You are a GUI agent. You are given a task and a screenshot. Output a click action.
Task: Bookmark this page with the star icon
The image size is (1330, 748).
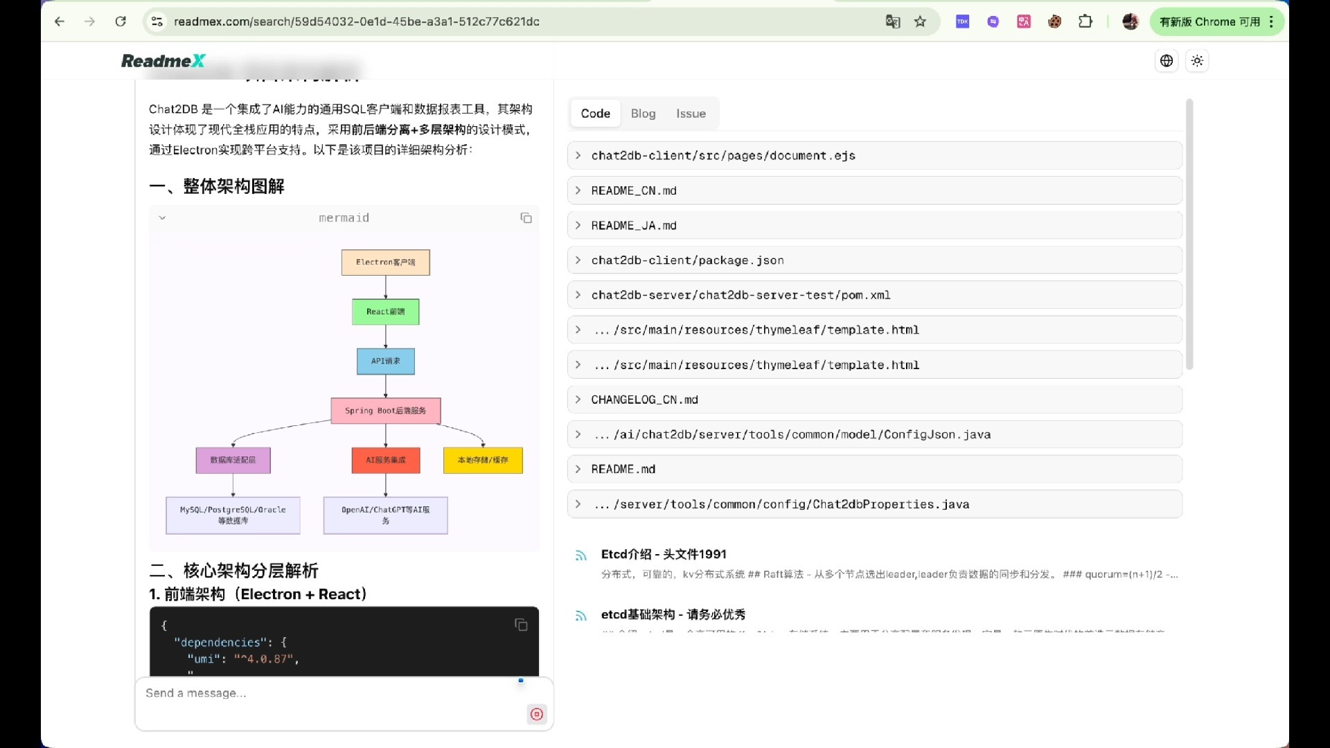point(920,21)
